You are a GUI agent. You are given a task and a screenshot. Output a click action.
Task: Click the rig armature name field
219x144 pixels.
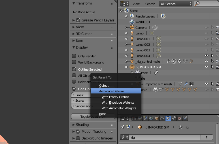point(165,137)
